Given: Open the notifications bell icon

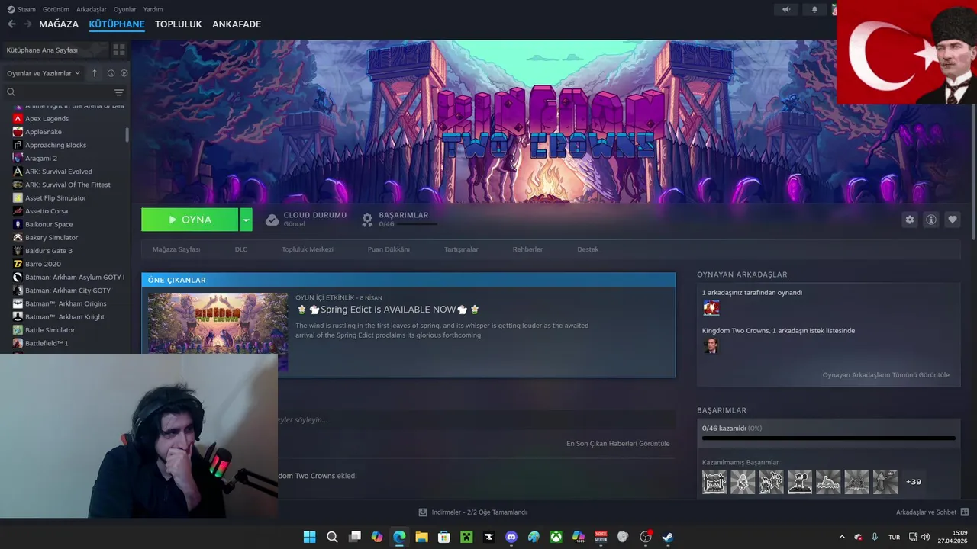Looking at the screenshot, I should click(x=814, y=9).
